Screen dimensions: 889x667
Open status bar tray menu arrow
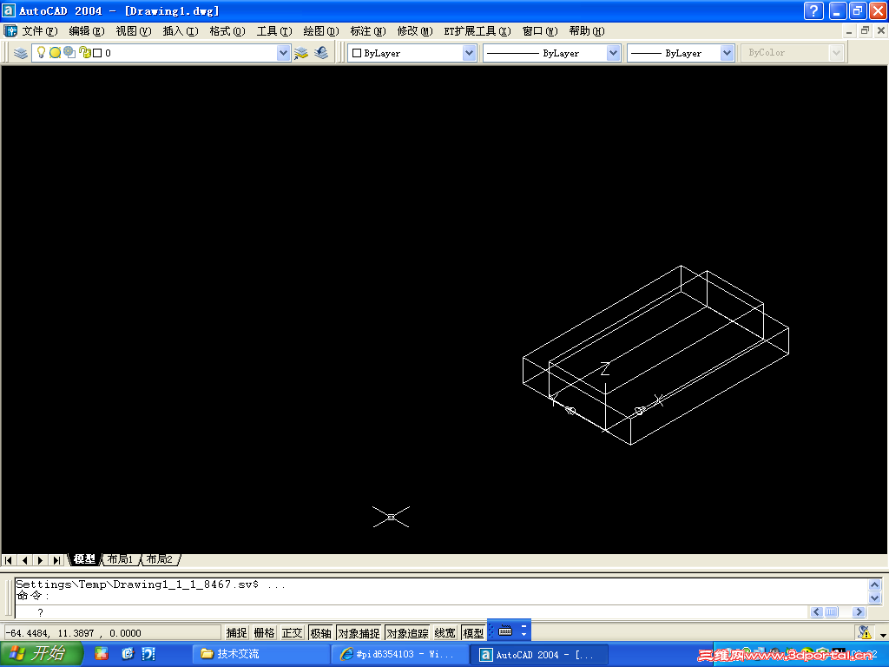click(882, 635)
